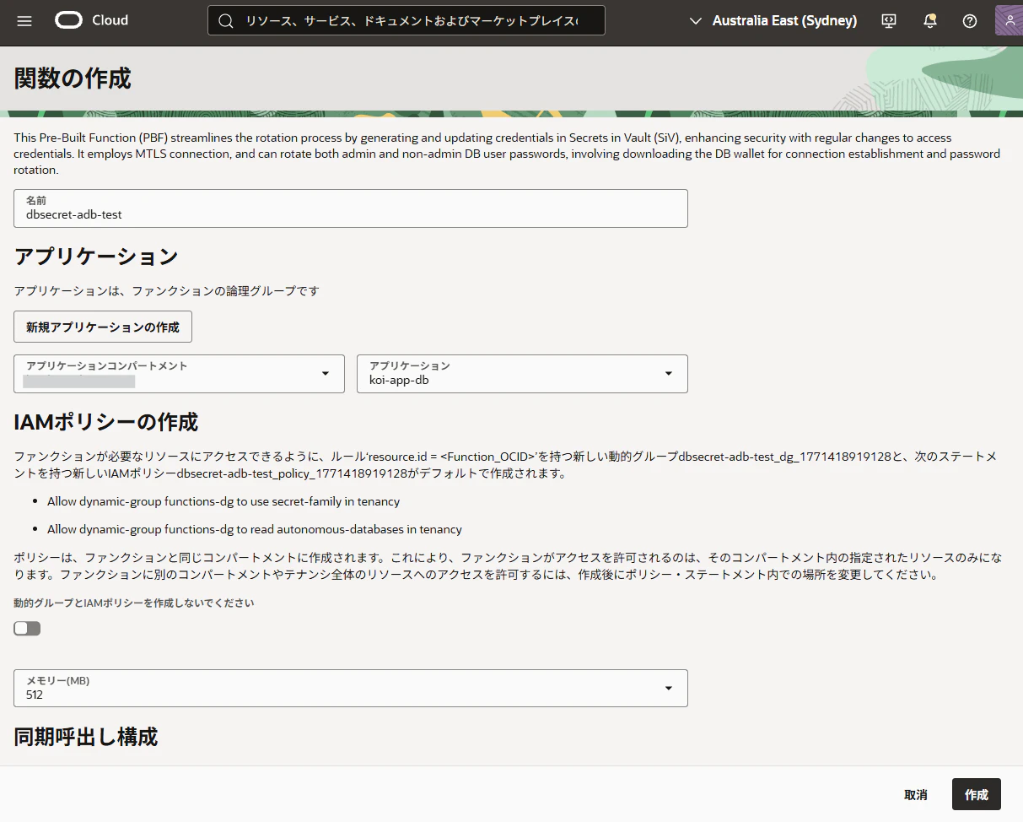The image size is (1023, 822).
Task: Open Cloud Shell developer tools icon
Action: pos(889,21)
